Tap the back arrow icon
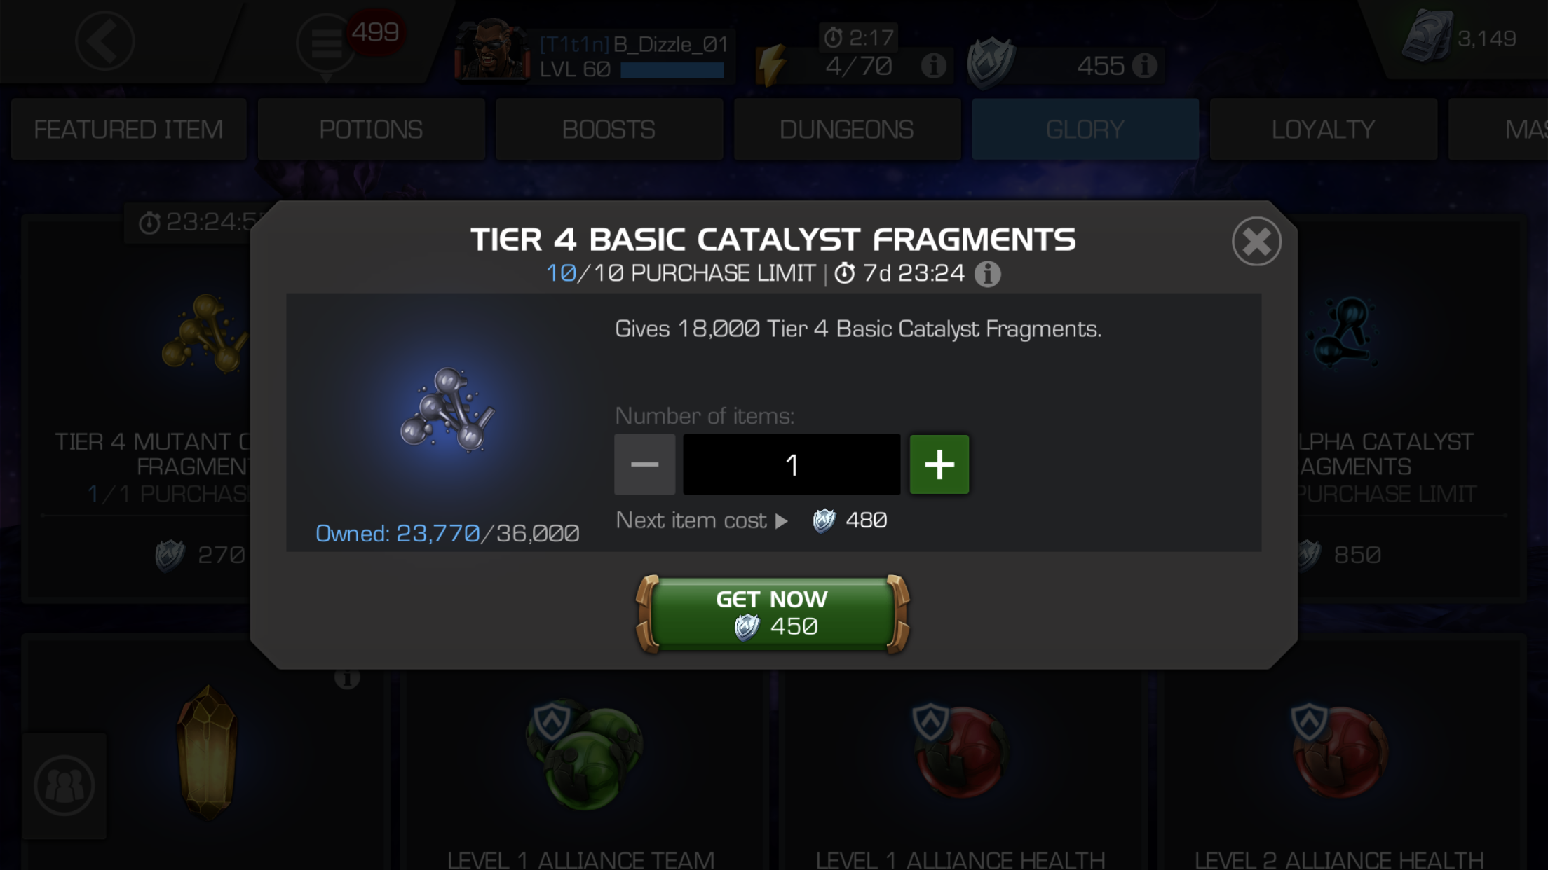The image size is (1548, 870). pyautogui.click(x=105, y=41)
